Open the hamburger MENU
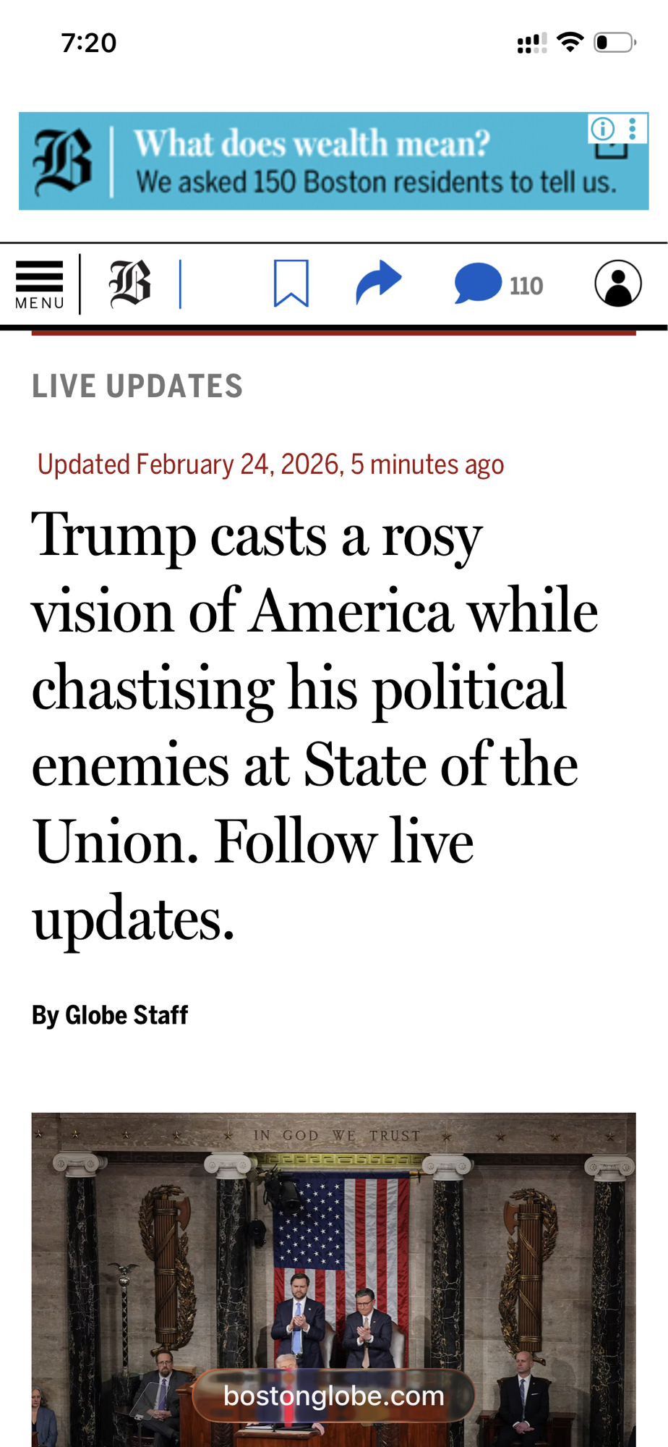The height and width of the screenshot is (1447, 668). 40,284
